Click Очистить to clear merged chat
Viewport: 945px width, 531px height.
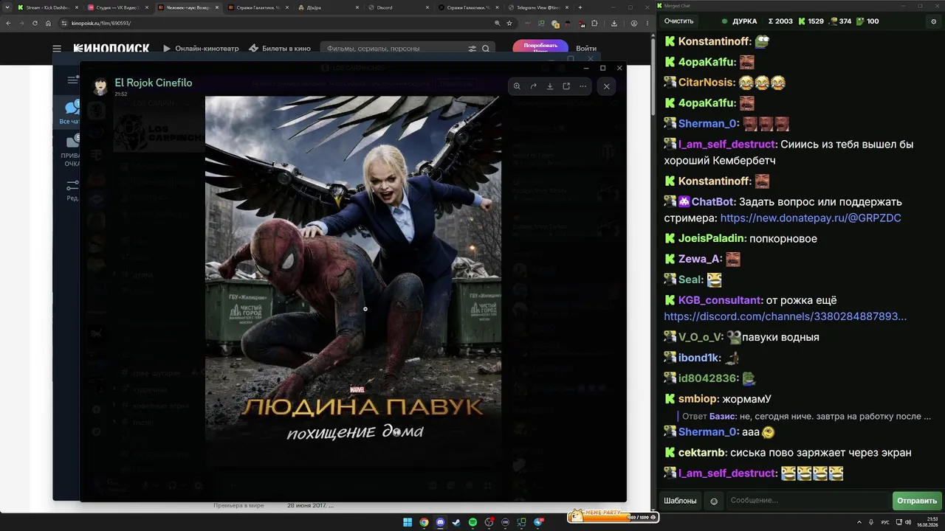click(678, 21)
